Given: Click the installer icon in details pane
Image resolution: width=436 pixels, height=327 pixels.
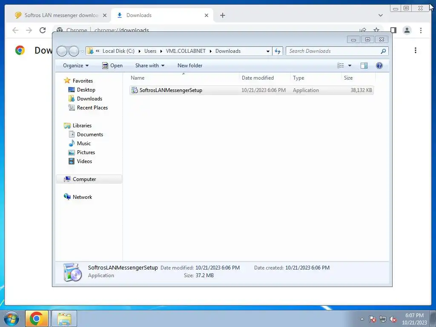Looking at the screenshot, I should [x=72, y=272].
